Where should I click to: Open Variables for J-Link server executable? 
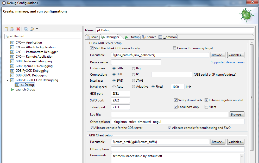click(x=236, y=55)
